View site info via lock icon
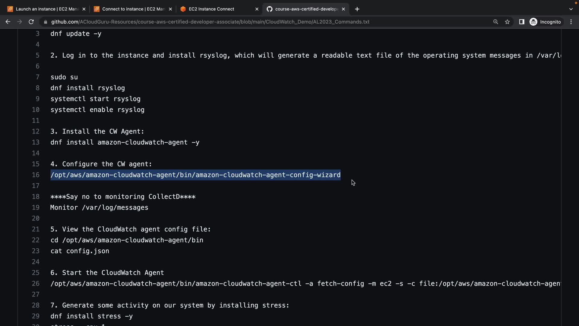Viewport: 579px width, 326px height. pyautogui.click(x=46, y=22)
